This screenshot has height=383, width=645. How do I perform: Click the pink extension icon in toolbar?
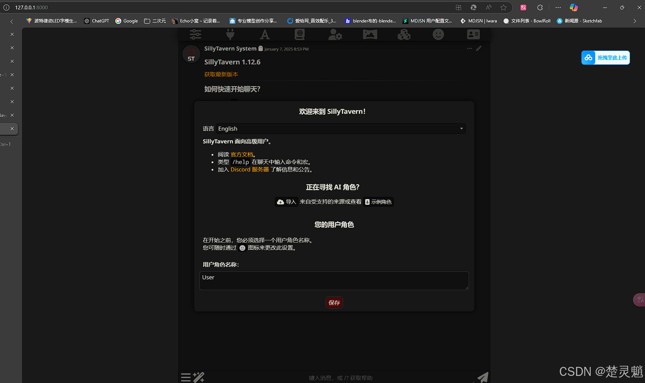click(x=523, y=7)
